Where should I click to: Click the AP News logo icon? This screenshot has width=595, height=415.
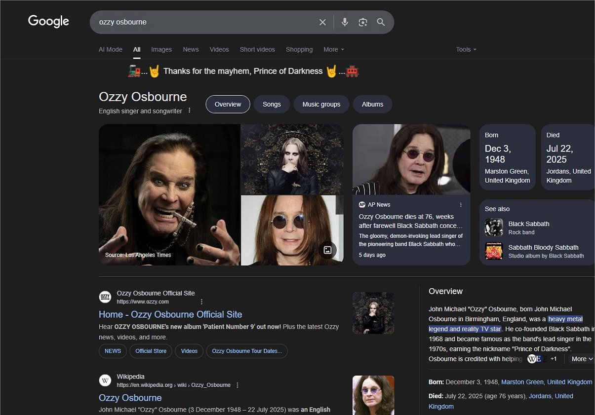362,205
